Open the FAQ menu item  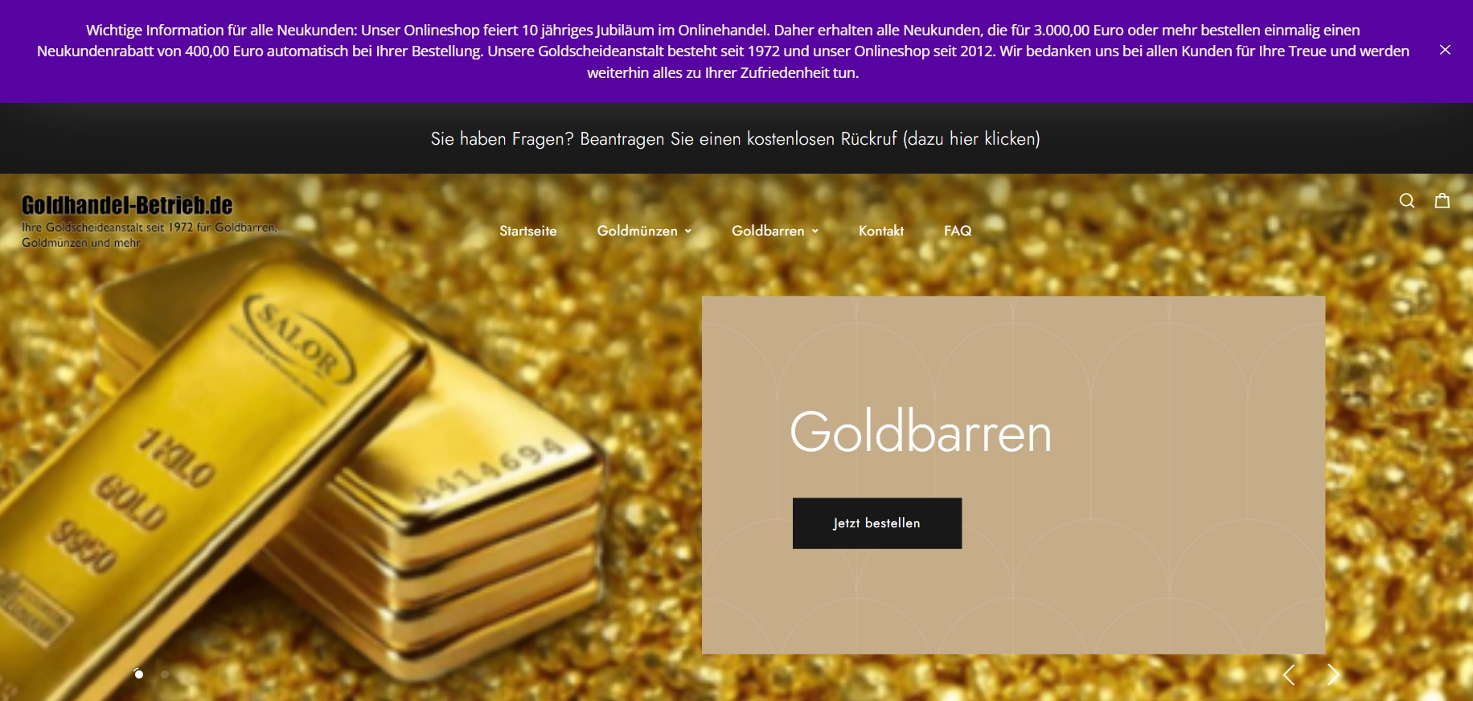click(958, 231)
